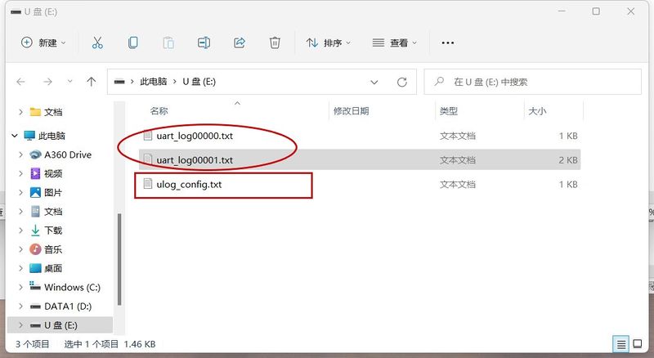The width and height of the screenshot is (654, 358).
Task: Click the uart_log00000.txt file icon
Action: tap(148, 135)
